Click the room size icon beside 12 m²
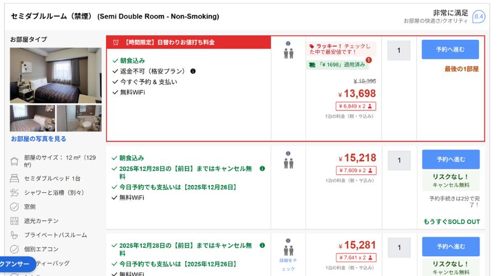 14,161
